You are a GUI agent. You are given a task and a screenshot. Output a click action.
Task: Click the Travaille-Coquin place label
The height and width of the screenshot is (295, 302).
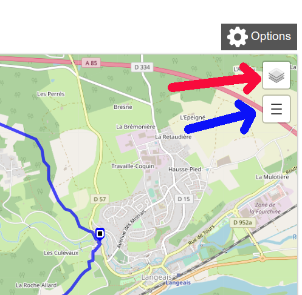tap(132, 166)
